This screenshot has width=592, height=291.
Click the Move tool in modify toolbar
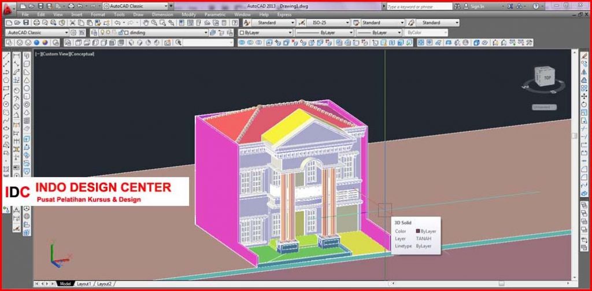(x=584, y=96)
